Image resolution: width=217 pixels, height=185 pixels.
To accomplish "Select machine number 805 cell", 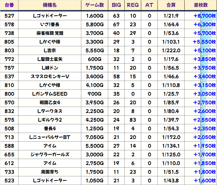I will pos(9,42).
